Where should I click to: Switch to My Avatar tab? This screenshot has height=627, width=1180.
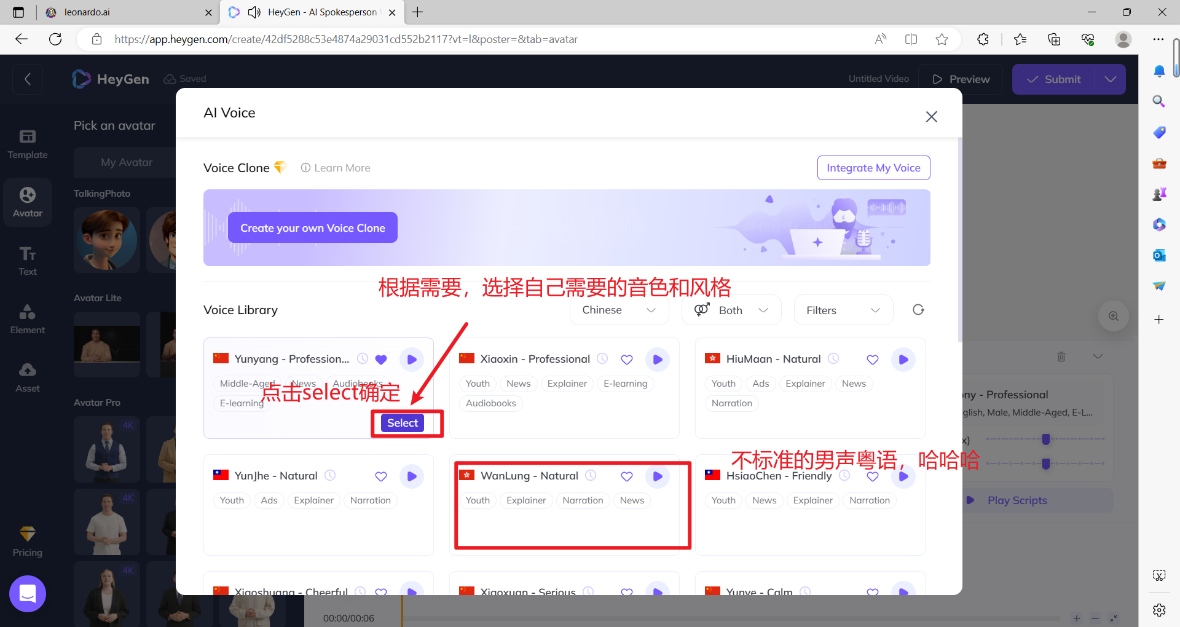tap(127, 162)
